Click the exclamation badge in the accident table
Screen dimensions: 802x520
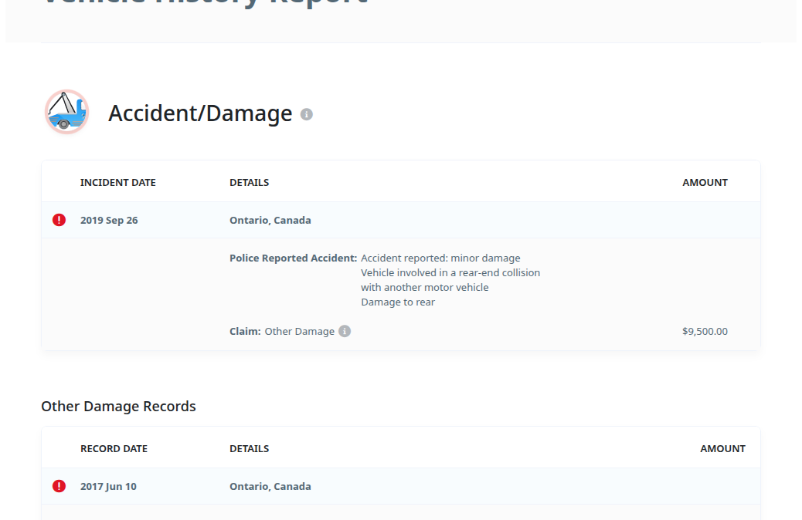tap(59, 219)
